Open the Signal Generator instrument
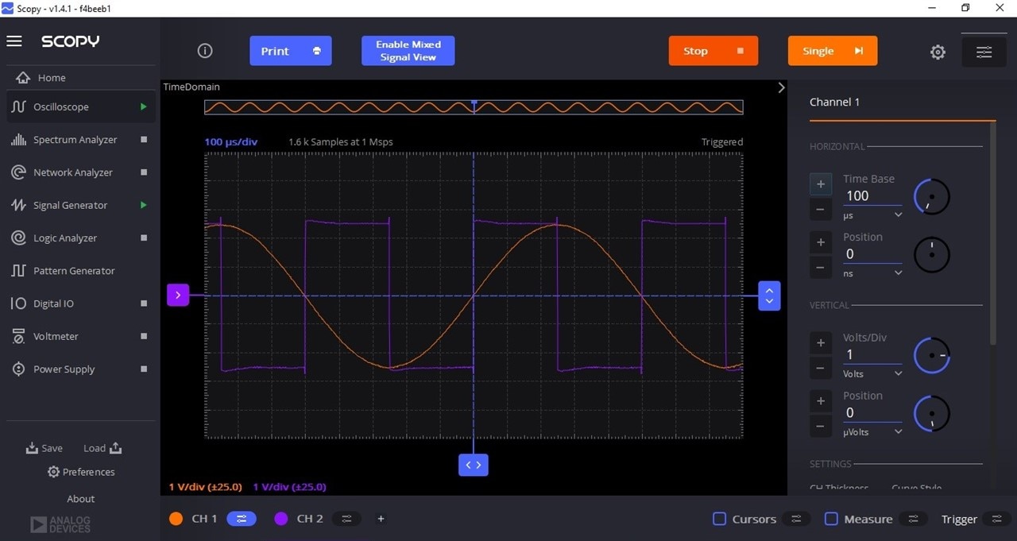The width and height of the screenshot is (1017, 541). [x=70, y=205]
